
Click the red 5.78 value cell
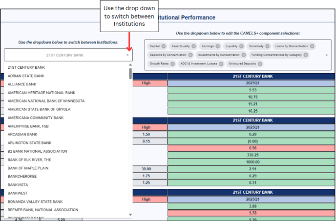[x=251, y=213]
